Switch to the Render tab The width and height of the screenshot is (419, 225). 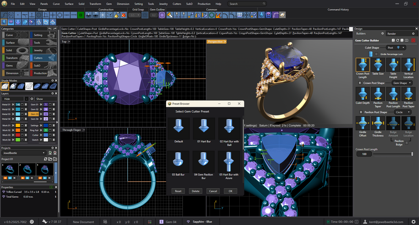click(x=391, y=33)
